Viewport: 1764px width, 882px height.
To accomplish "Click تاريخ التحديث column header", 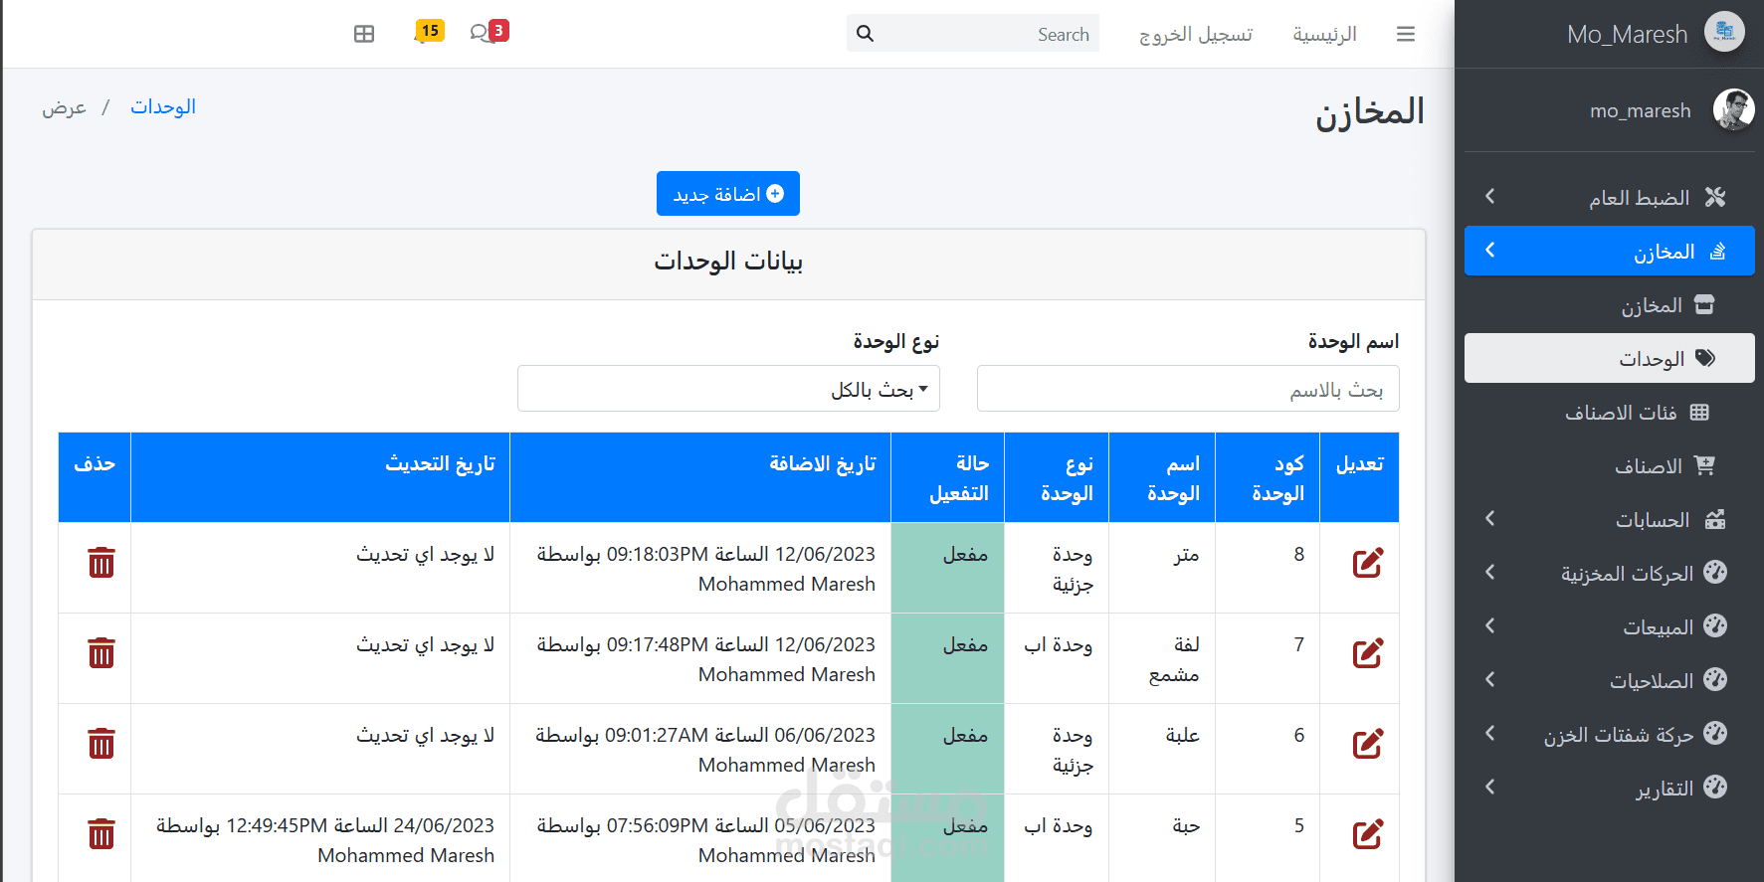I will point(320,477).
